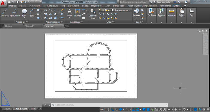Click the AutoCAD application menu logo
210x112 pixels.
pyautogui.click(x=3, y=3)
